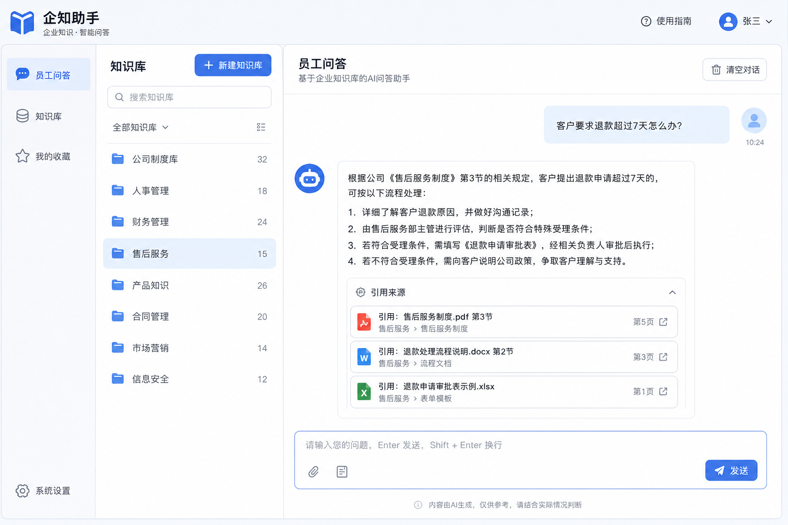The height and width of the screenshot is (525, 788).
Task: Click the 张三 user avatar icon
Action: pyautogui.click(x=728, y=22)
